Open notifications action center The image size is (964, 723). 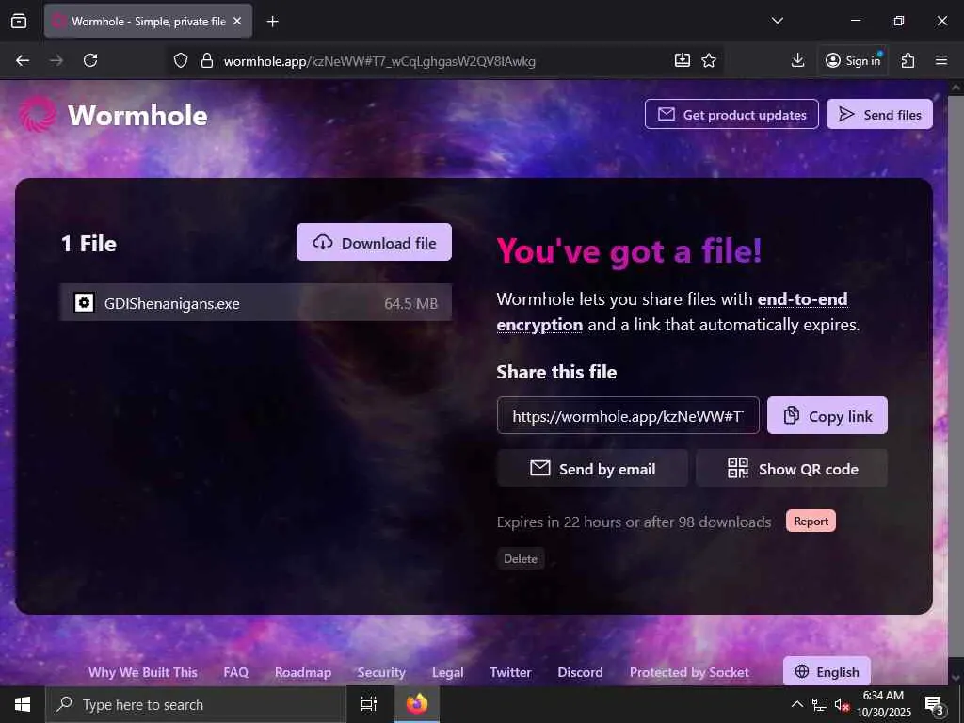934,704
